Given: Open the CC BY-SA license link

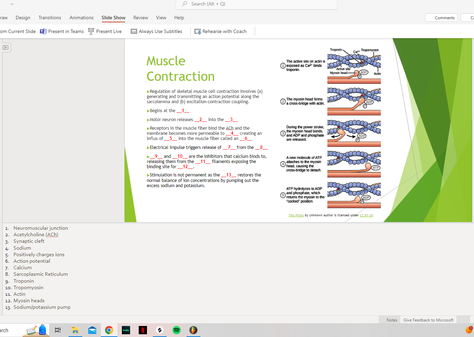Looking at the screenshot, I should tap(366, 215).
